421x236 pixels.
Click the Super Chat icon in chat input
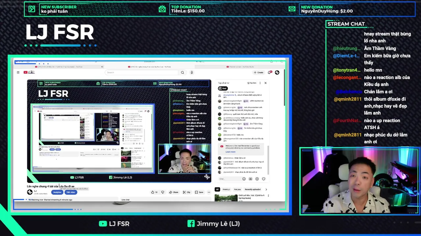click(x=250, y=179)
